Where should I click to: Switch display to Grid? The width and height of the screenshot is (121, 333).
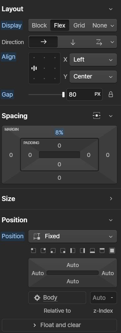tap(79, 26)
